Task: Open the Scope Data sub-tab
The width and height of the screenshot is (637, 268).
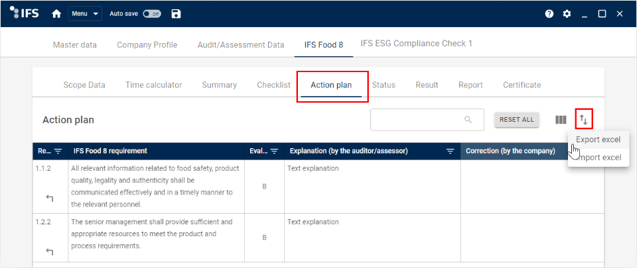Action: 84,85
